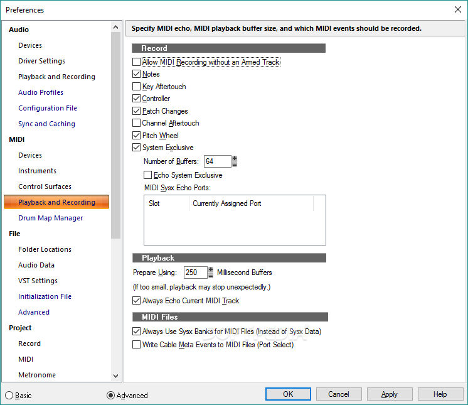This screenshot has width=468, height=405.
Task: Open VST Settings page
Action: (38, 281)
